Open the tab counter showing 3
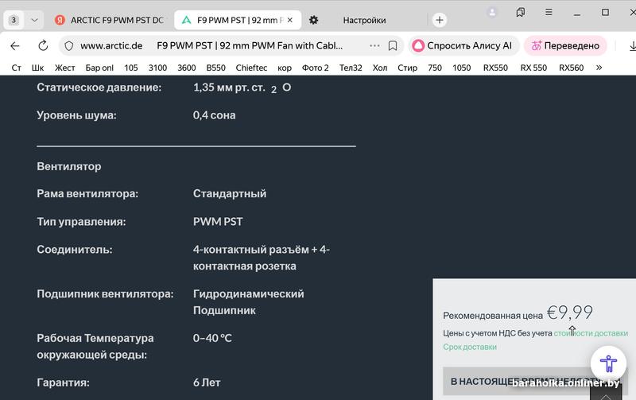 (x=14, y=20)
